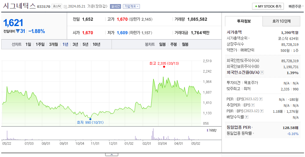
Task: Open help icon next to 배당수익률
Action: (247, 117)
